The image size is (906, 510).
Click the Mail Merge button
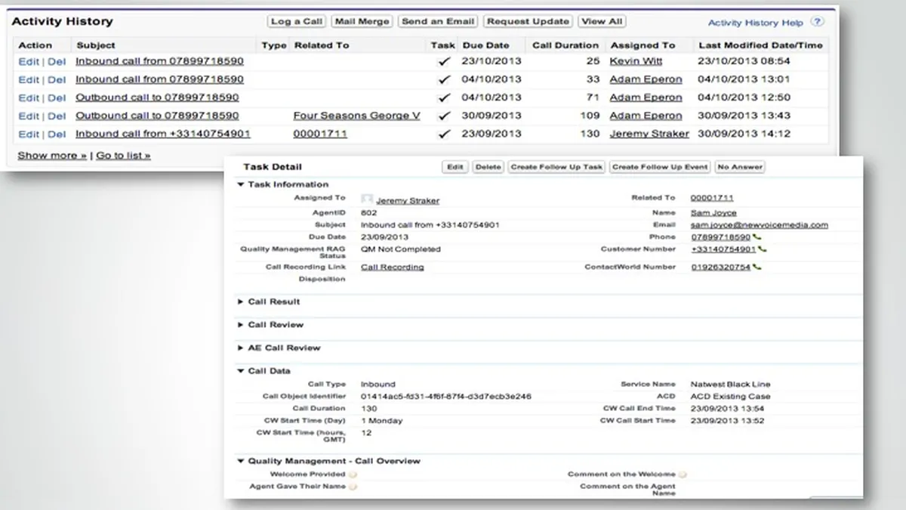362,22
